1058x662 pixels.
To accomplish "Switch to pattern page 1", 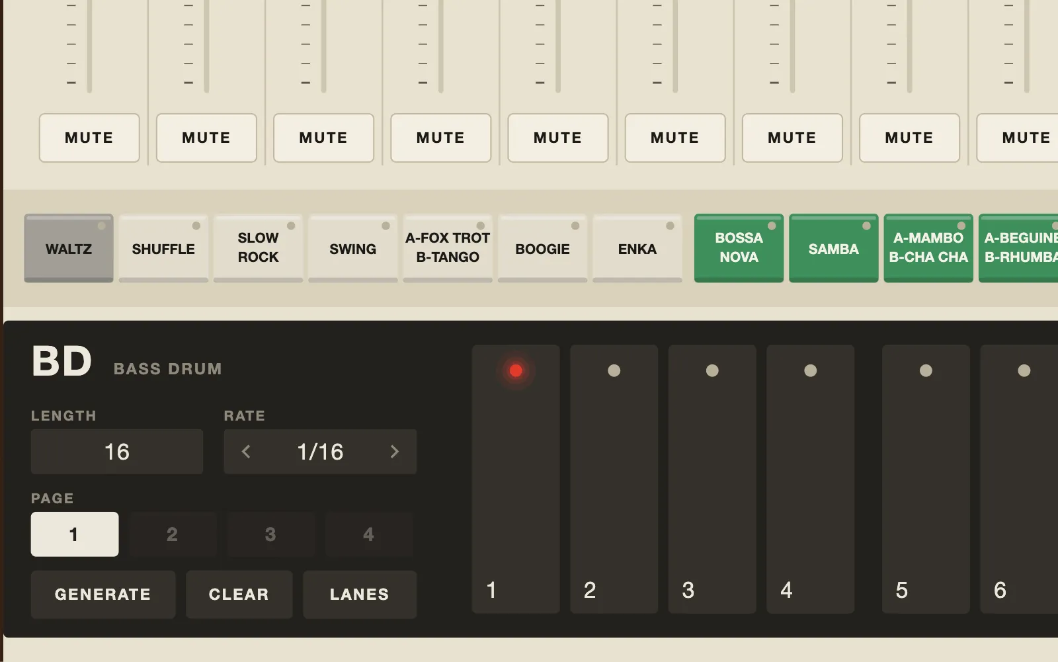I will tap(75, 534).
